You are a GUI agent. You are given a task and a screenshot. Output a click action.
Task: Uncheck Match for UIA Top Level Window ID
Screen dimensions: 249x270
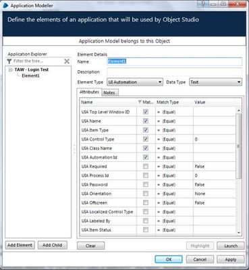pyautogui.click(x=146, y=111)
